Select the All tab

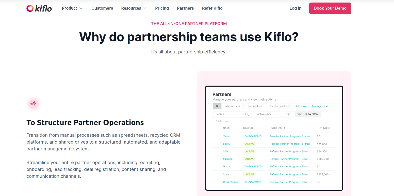pyautogui.click(x=217, y=106)
